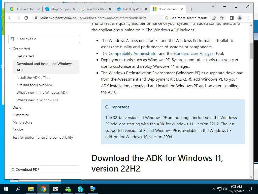Open the Chrome profile avatar

tap(240, 18)
